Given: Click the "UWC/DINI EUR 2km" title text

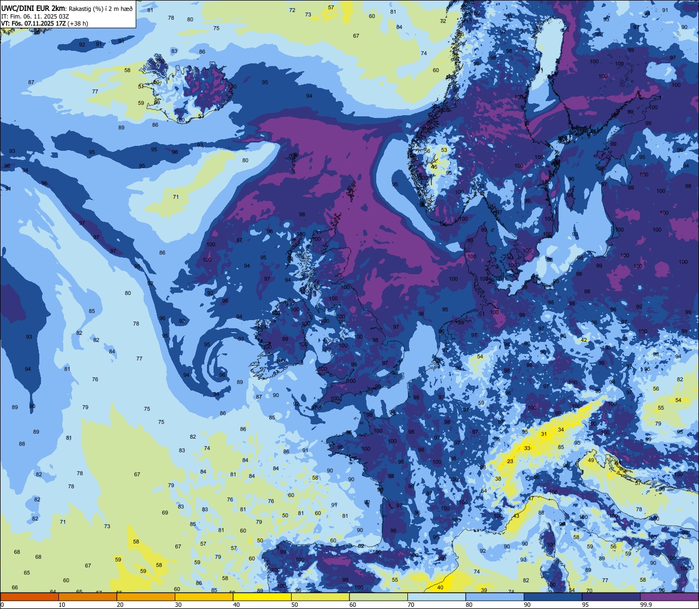Looking at the screenshot, I should pos(33,8).
